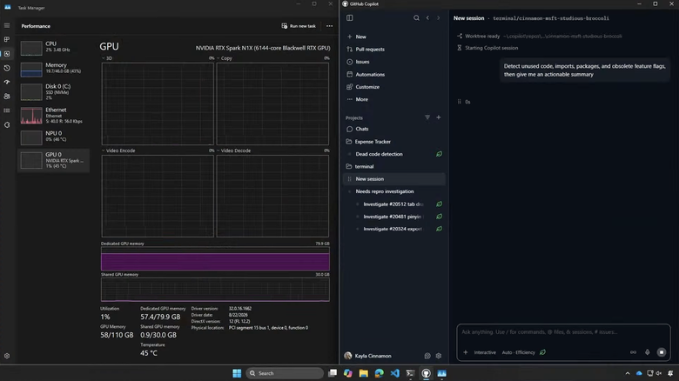Collapse the Expense Tracker project folder
This screenshot has height=381, width=679.
[x=394, y=142]
